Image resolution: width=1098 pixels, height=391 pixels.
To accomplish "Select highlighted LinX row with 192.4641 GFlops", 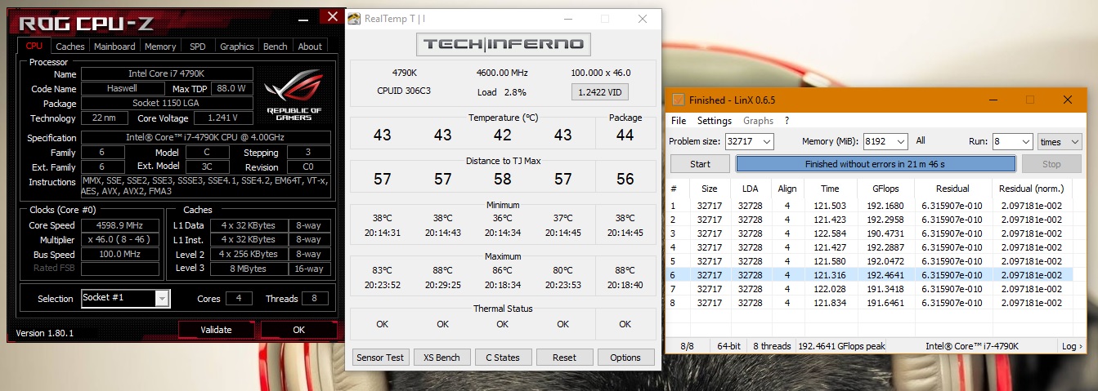I will pos(871,275).
